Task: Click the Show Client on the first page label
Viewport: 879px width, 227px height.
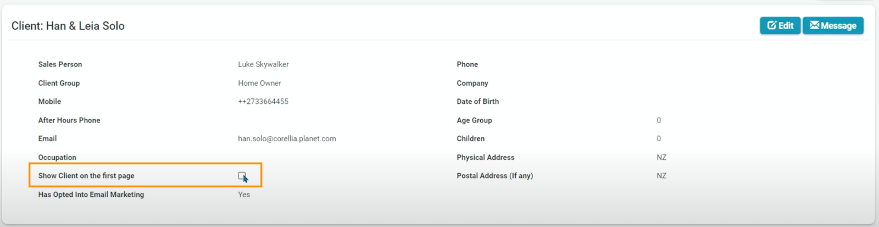Action: coord(86,176)
